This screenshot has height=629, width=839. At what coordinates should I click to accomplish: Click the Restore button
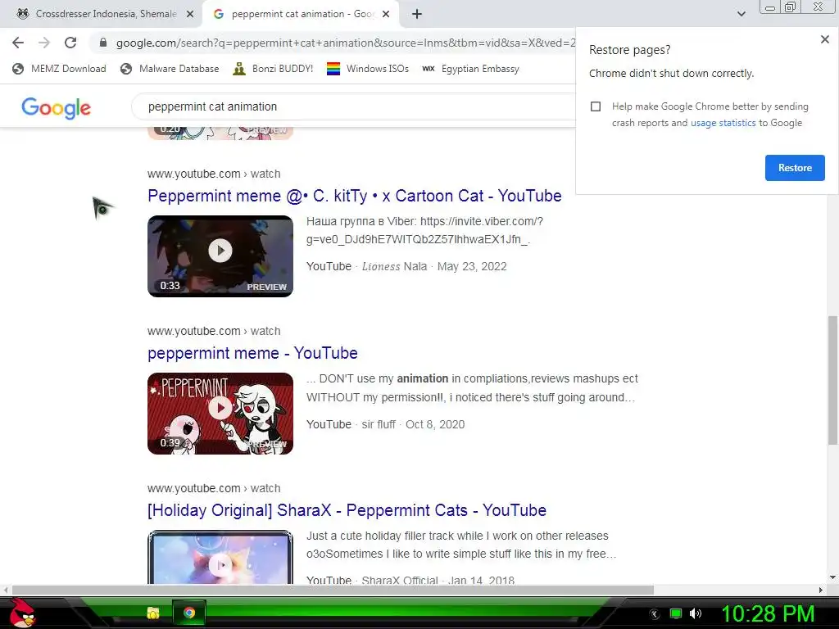[x=795, y=168]
